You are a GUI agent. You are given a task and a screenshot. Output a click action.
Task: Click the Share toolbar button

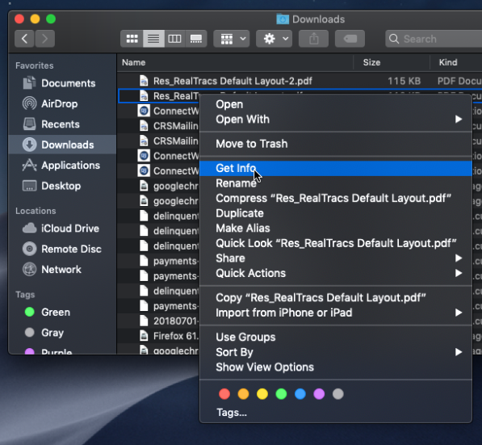pyautogui.click(x=313, y=39)
